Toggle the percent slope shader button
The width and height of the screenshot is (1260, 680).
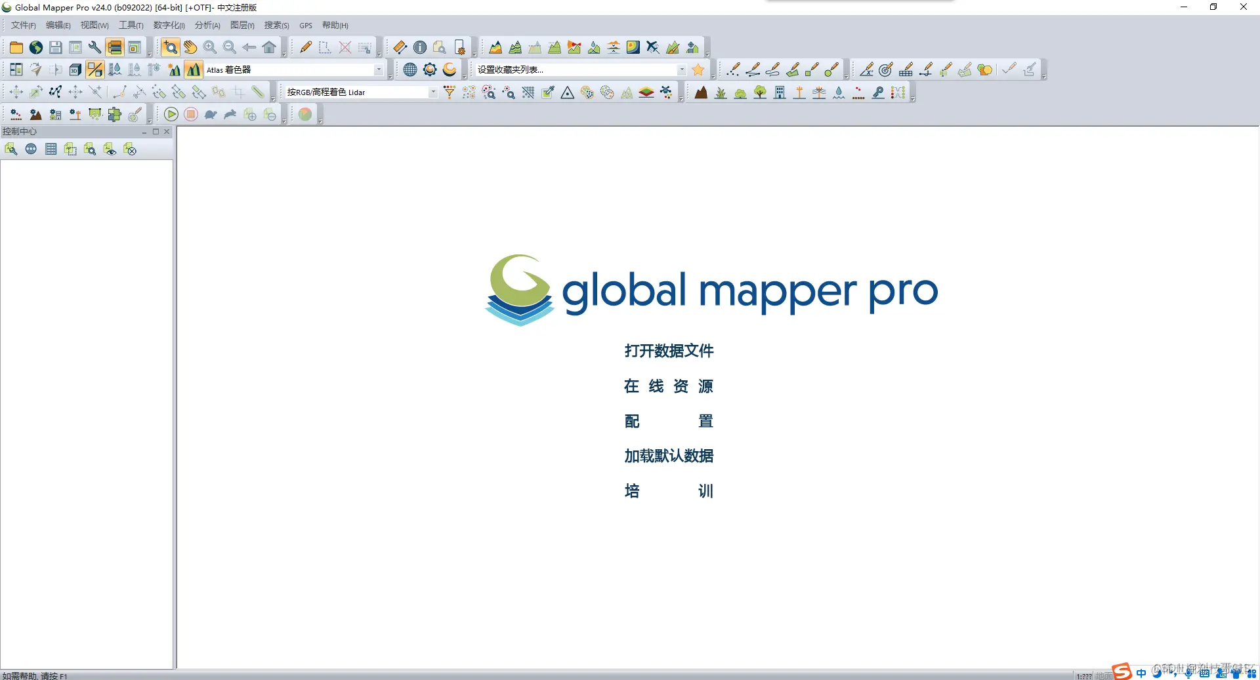click(x=95, y=70)
